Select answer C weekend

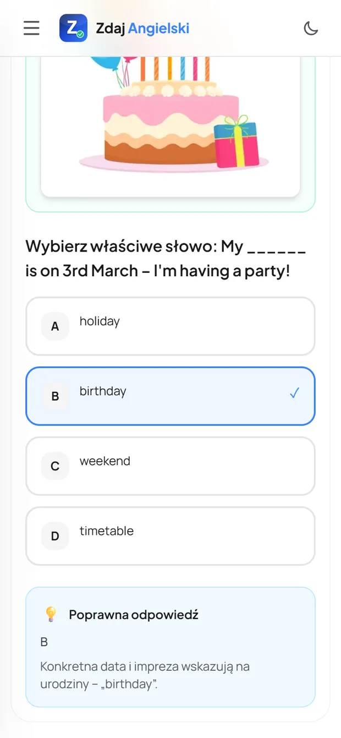[170, 466]
